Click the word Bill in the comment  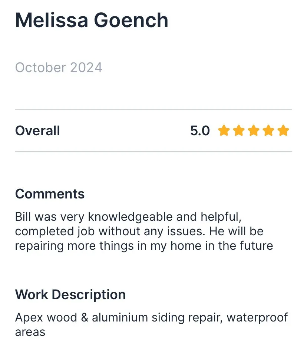pos(23,216)
